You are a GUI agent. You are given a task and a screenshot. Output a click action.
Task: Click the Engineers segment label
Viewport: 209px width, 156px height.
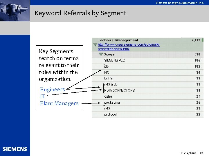pos(53,90)
